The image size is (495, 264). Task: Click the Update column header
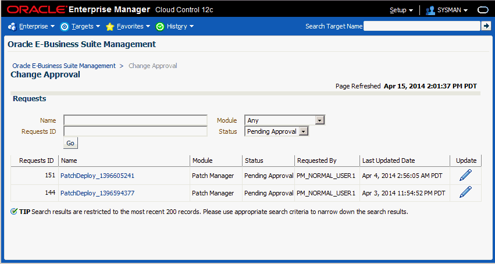(466, 160)
